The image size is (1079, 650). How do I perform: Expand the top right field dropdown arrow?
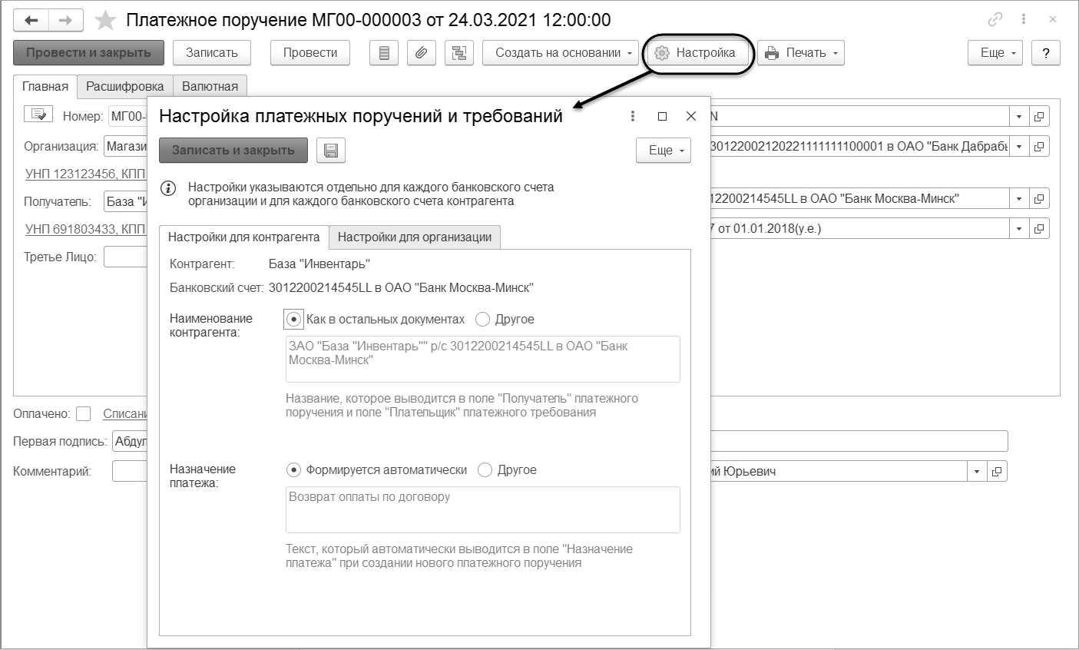[x=1019, y=117]
